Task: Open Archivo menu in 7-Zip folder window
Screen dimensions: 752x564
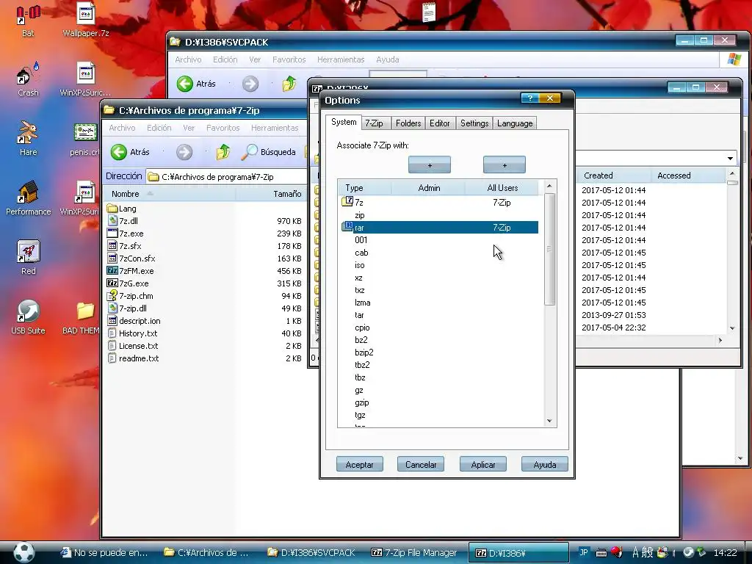Action: tap(122, 128)
